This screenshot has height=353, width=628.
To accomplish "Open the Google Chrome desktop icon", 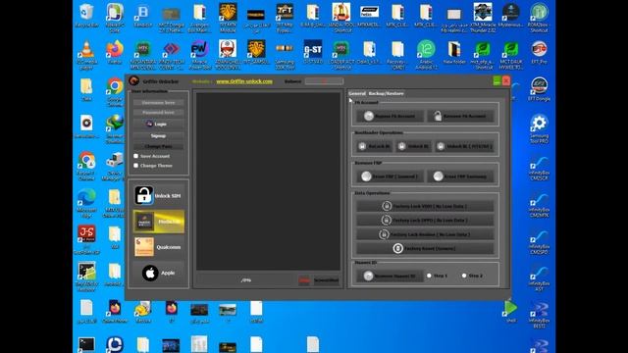I will click(x=115, y=92).
